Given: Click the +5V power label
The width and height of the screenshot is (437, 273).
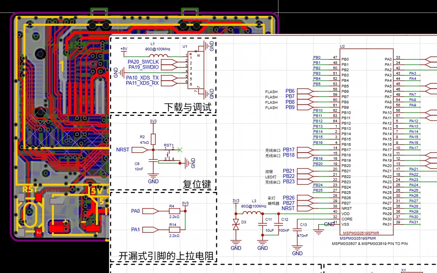Looking at the screenshot, I should click(x=124, y=49).
